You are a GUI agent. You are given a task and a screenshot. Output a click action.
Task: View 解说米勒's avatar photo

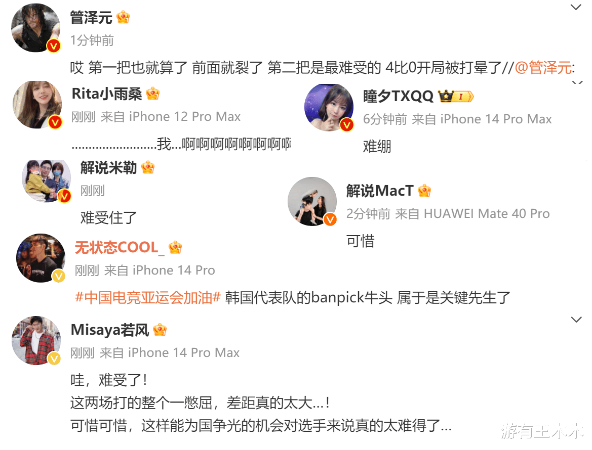coord(47,181)
